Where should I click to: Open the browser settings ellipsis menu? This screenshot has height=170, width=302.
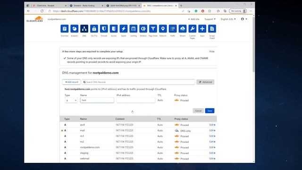point(251,11)
